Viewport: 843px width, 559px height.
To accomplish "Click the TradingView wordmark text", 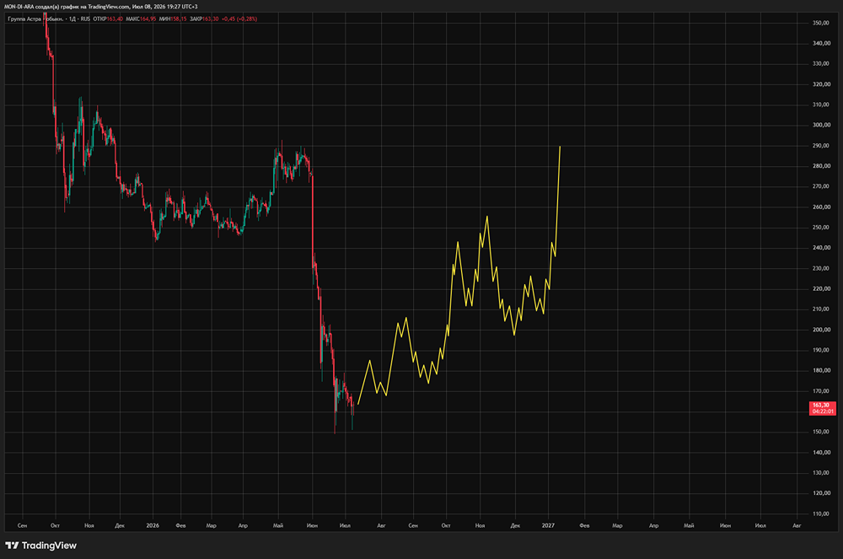I will pos(49,546).
